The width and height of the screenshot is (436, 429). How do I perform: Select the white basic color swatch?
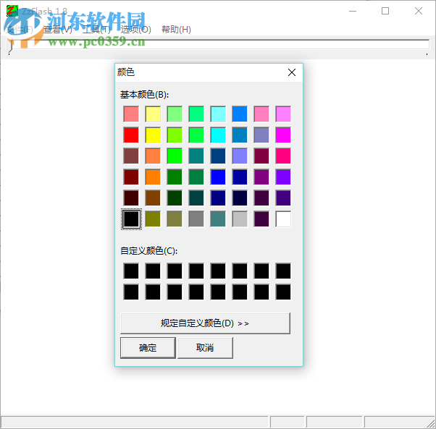(x=283, y=219)
